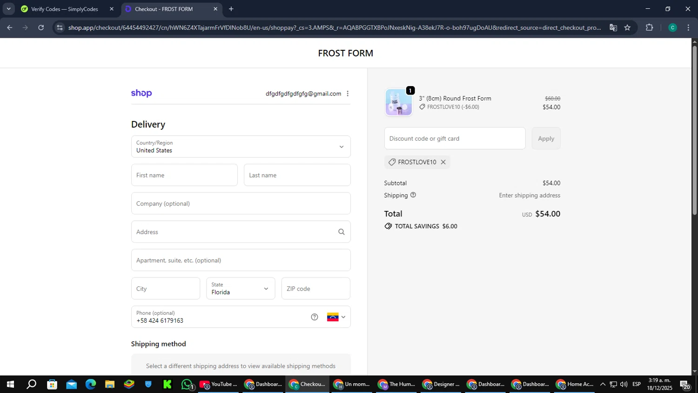Open the account options three-dot menu

tap(348, 94)
